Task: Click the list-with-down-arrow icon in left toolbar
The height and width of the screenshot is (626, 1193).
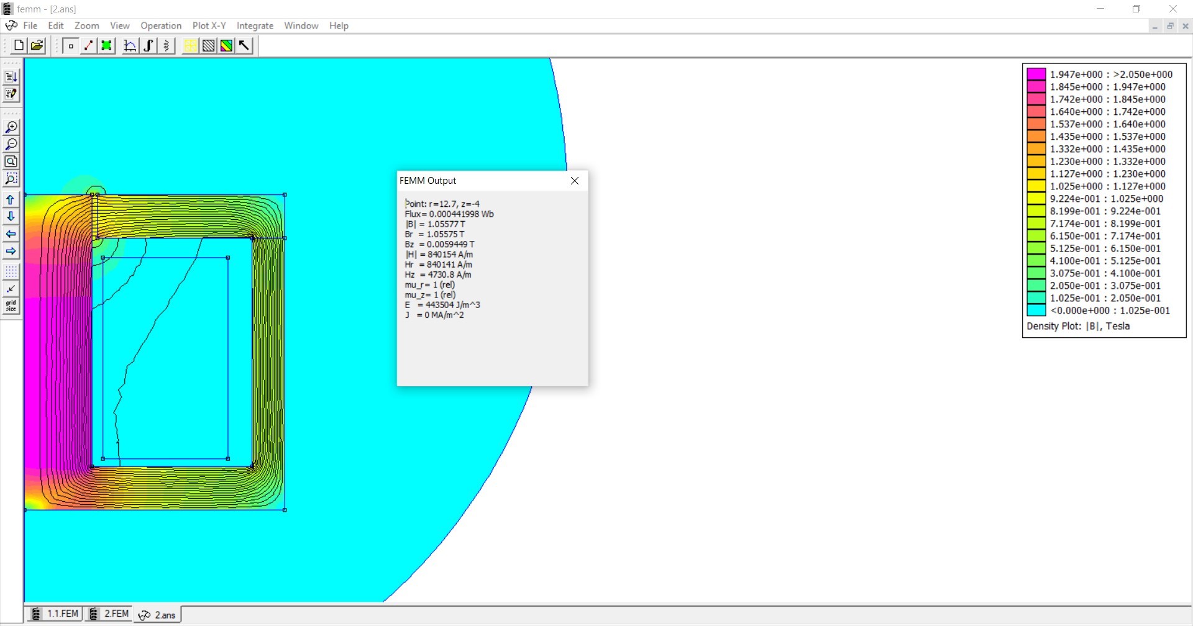Action: coord(11,77)
